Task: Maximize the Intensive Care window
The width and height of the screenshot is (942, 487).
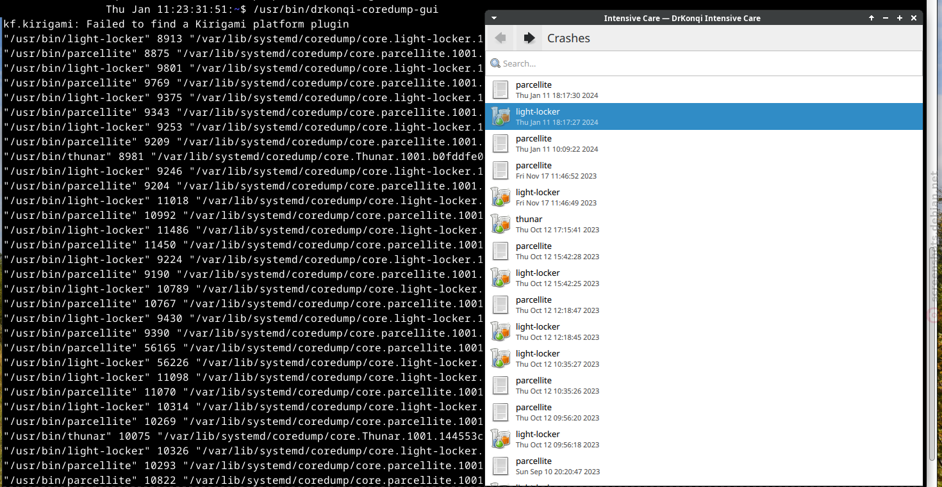Action: [900, 18]
